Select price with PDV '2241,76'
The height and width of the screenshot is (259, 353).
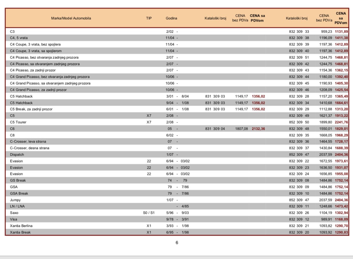(342, 122)
